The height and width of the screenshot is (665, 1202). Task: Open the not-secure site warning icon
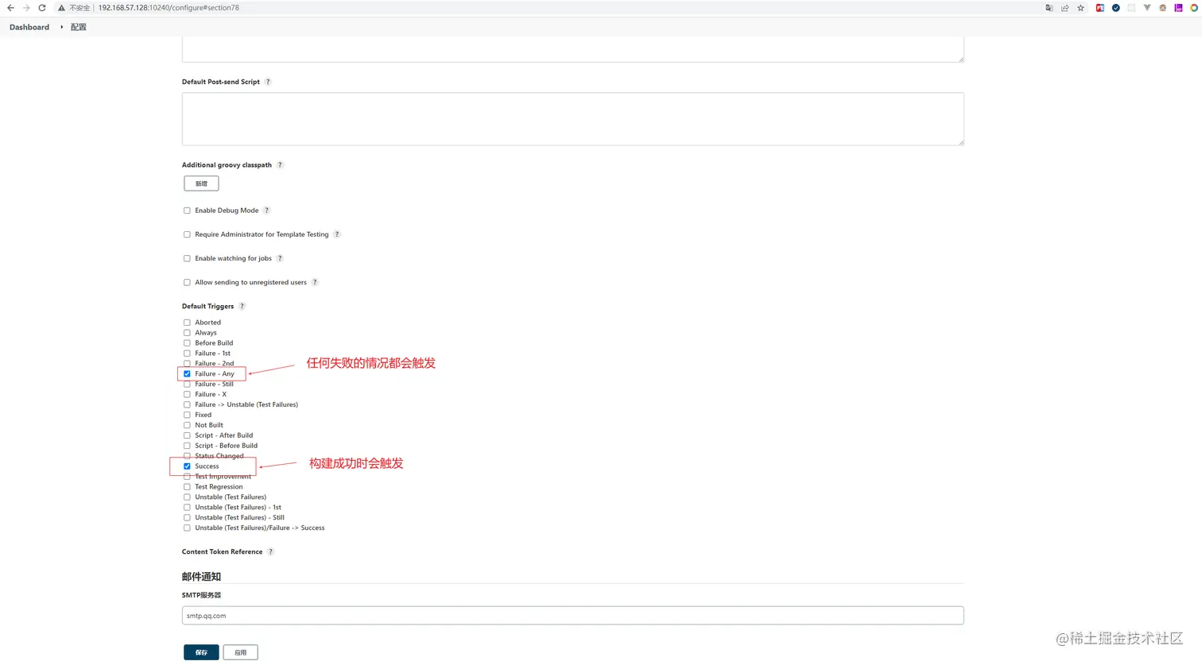[x=61, y=8]
